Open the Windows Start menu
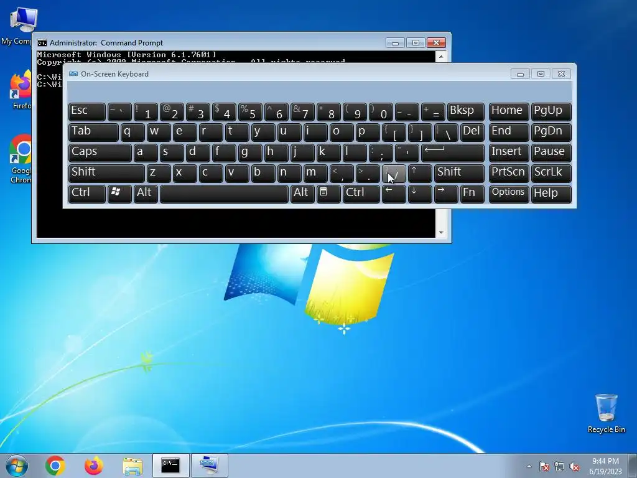The width and height of the screenshot is (637, 478). [16, 466]
